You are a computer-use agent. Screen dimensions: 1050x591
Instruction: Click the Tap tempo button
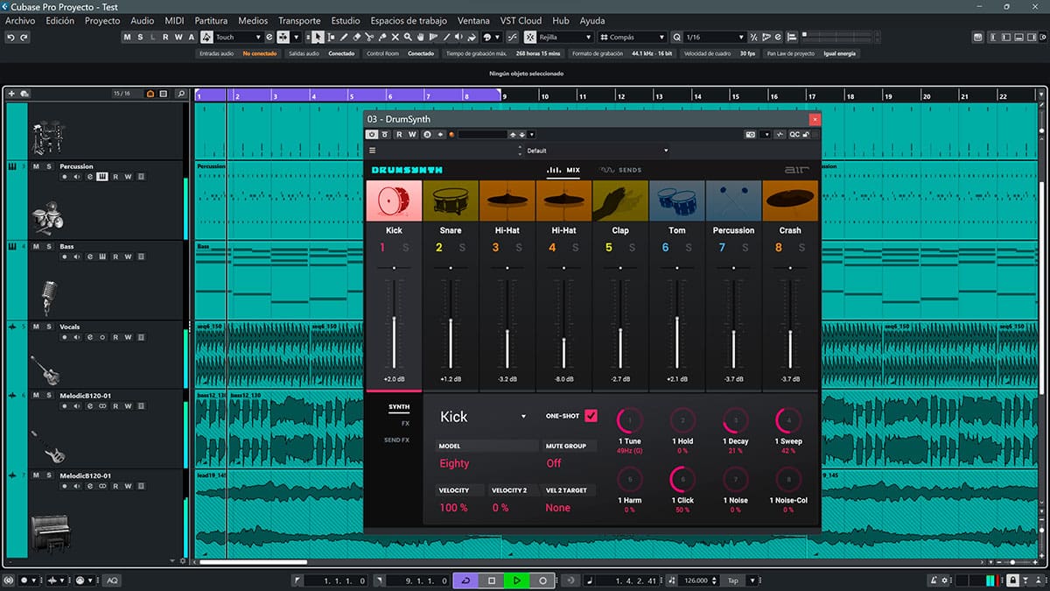733,580
